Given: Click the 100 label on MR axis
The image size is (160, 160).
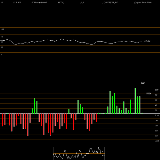Looking at the screenshot, I should click(156, 90).
